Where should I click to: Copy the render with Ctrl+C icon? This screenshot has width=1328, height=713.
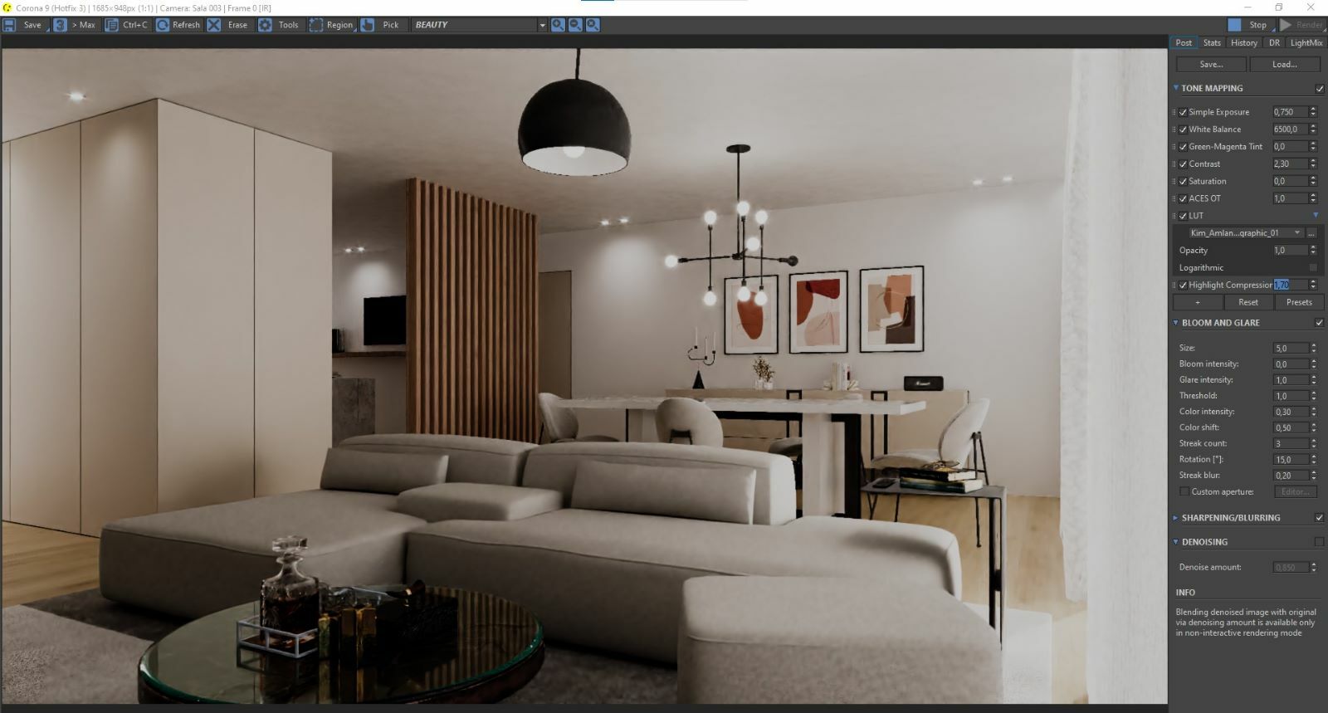pyautogui.click(x=111, y=25)
